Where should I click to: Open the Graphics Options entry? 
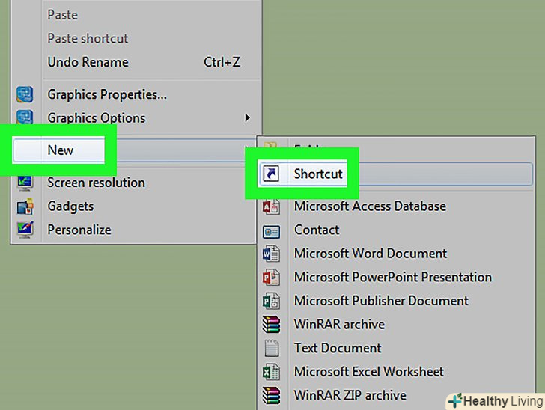point(136,118)
